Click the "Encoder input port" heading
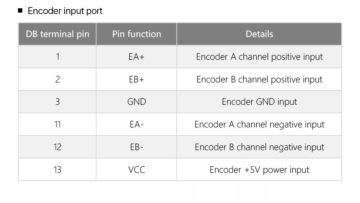 (x=65, y=11)
